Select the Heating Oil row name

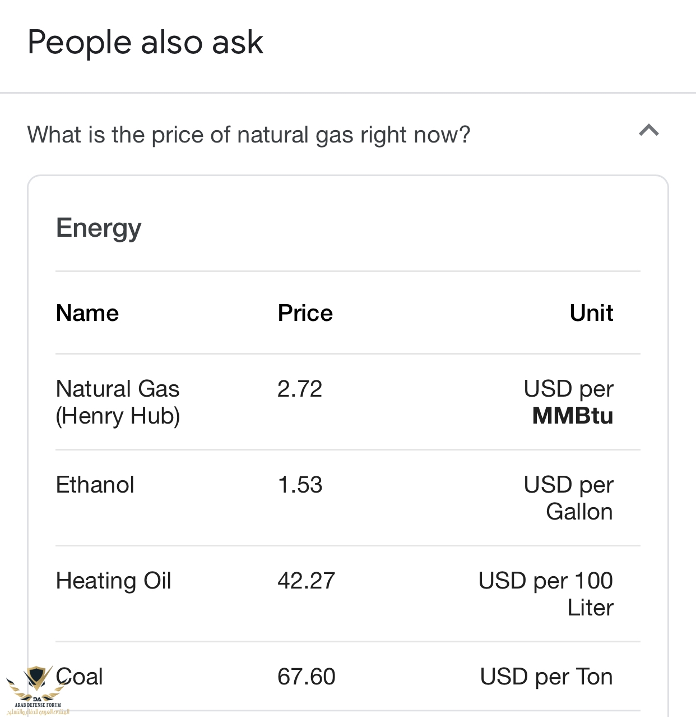(x=114, y=581)
